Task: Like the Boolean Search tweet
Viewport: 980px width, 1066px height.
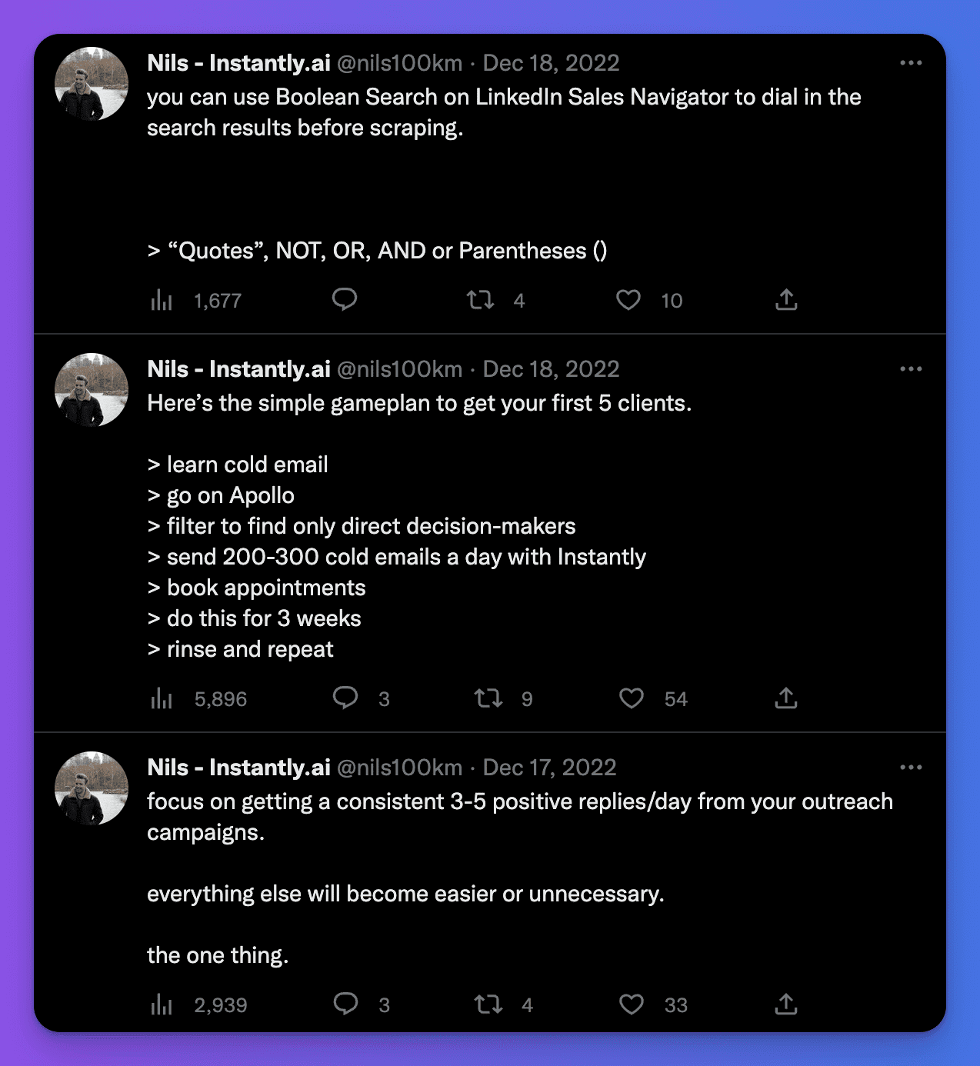Action: [x=628, y=300]
